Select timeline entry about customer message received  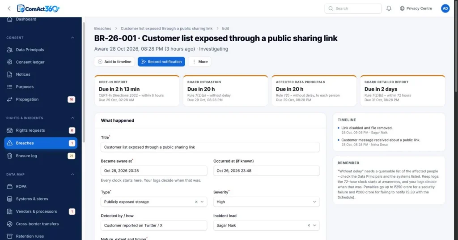click(381, 140)
